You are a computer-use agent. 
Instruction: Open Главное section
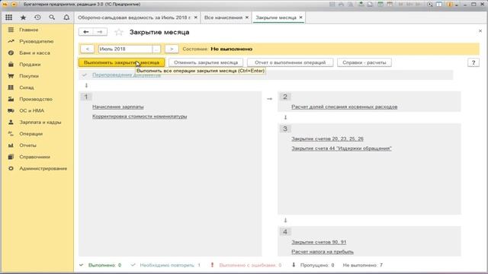pos(29,30)
